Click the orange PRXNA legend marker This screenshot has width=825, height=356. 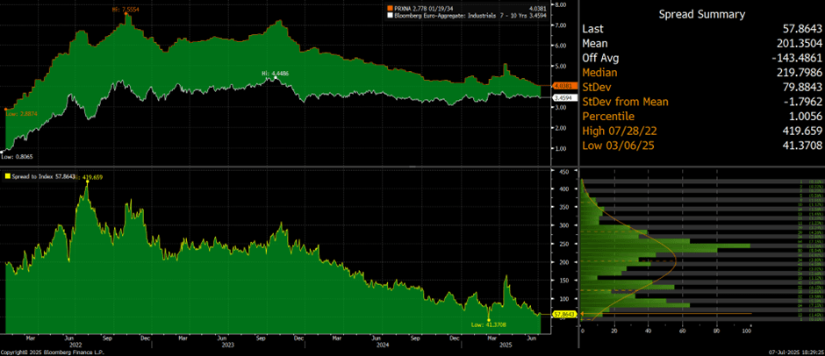[390, 10]
